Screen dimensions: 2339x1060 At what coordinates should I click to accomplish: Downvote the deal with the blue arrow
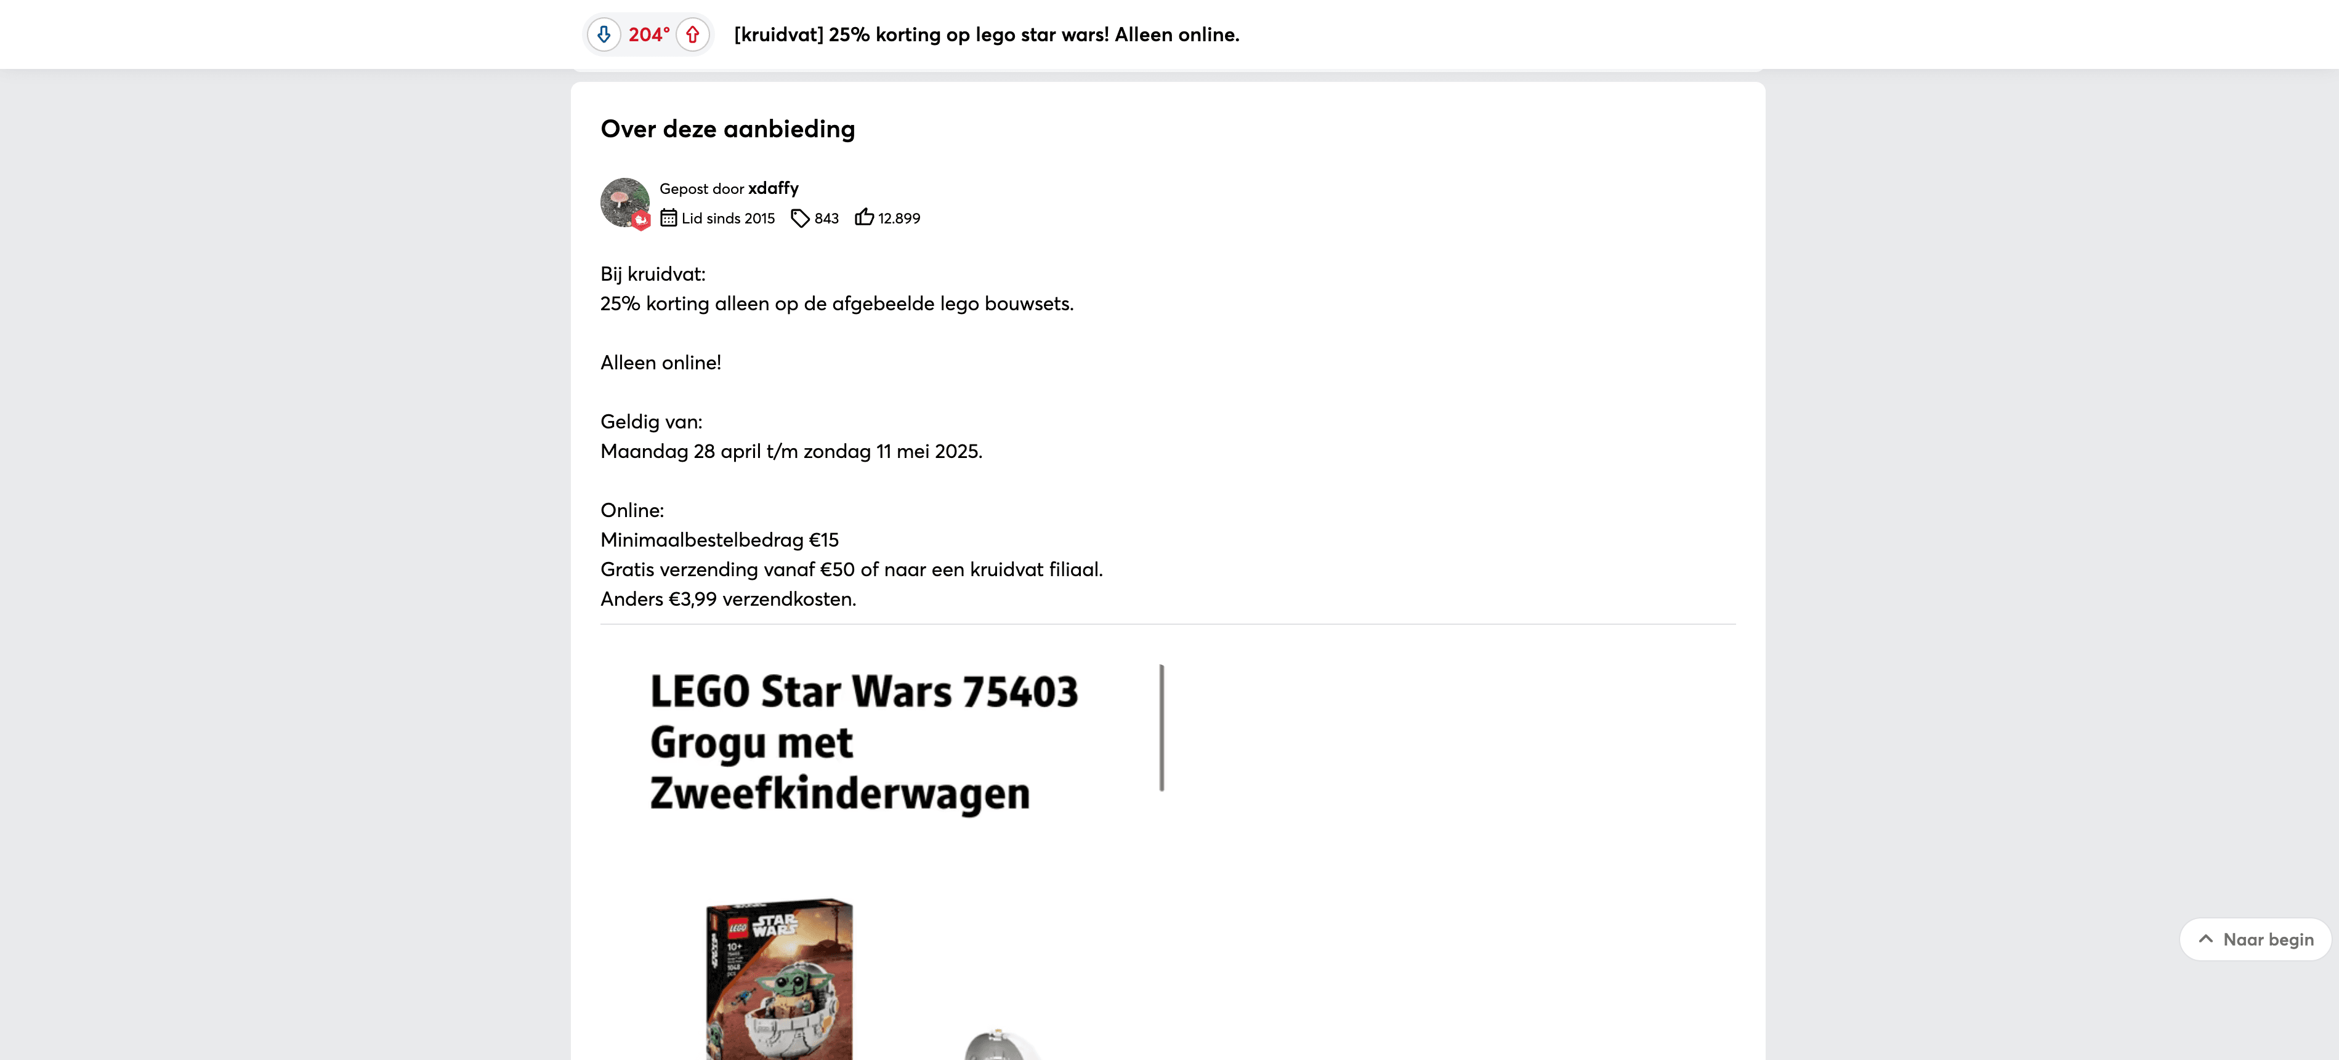[x=604, y=34]
